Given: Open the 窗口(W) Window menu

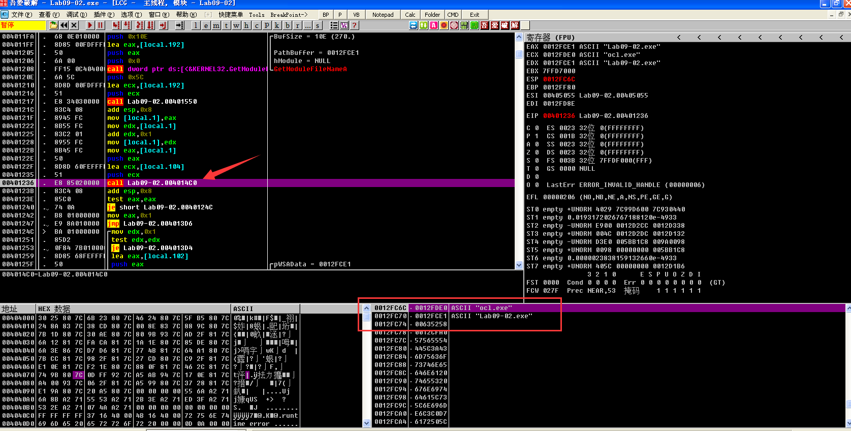Looking at the screenshot, I should pos(159,15).
